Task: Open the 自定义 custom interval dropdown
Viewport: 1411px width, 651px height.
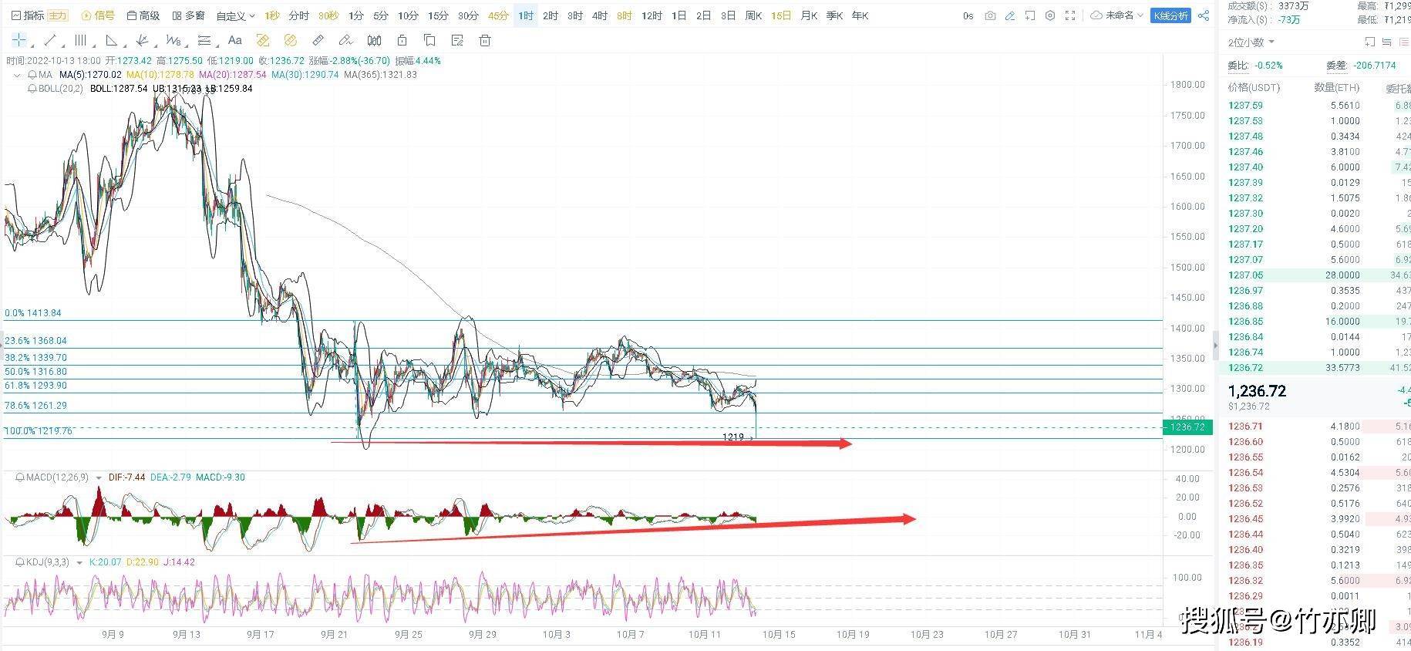Action: pos(235,15)
